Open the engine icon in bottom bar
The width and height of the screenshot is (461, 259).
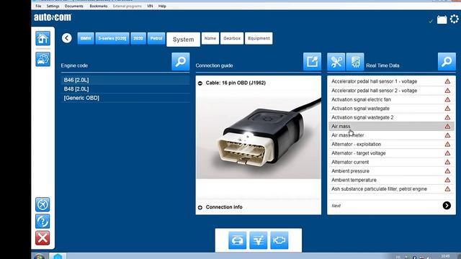(279, 240)
